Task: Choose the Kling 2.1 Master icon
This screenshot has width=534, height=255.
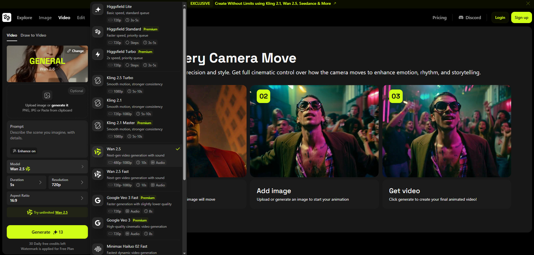Action: [98, 126]
